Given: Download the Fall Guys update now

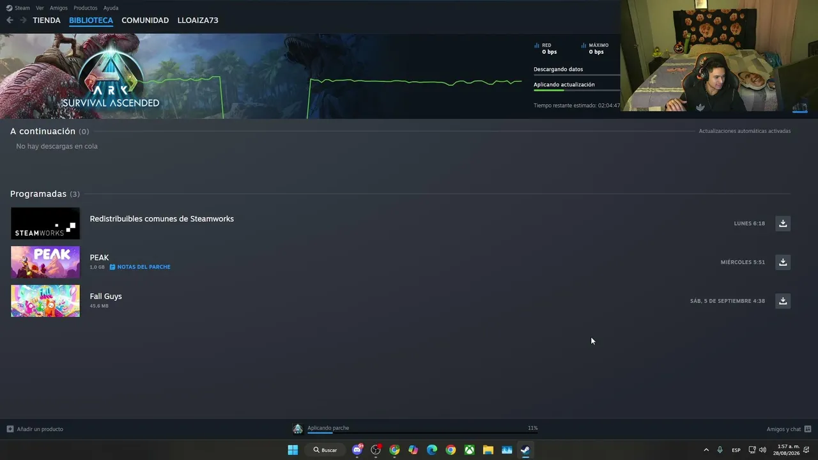Looking at the screenshot, I should pyautogui.click(x=783, y=301).
